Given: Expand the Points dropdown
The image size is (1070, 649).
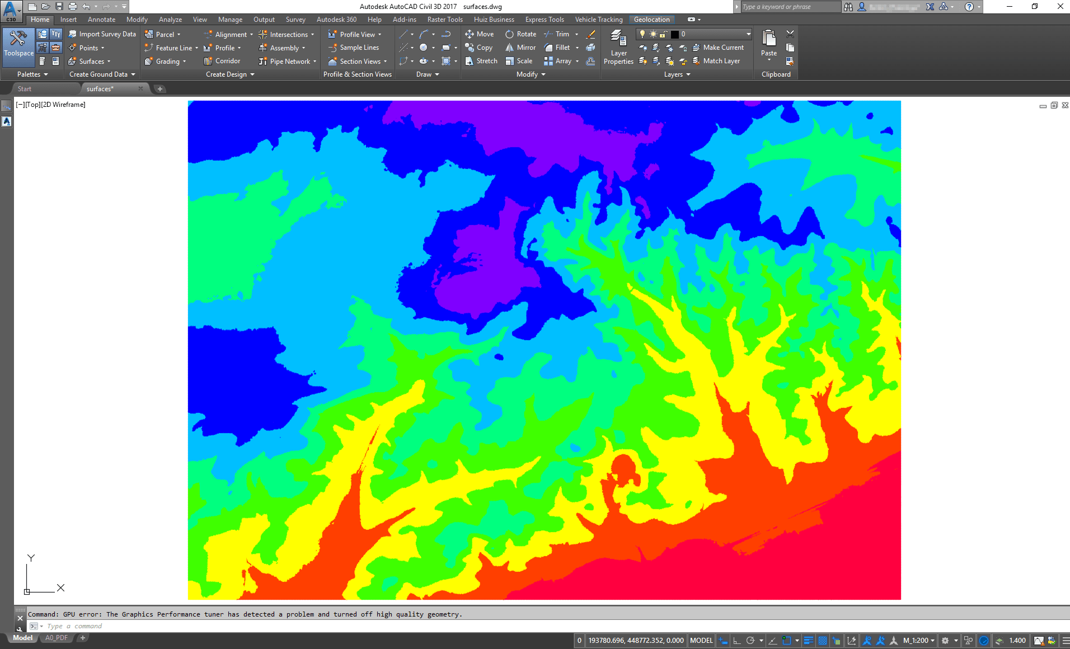Looking at the screenshot, I should (102, 48).
